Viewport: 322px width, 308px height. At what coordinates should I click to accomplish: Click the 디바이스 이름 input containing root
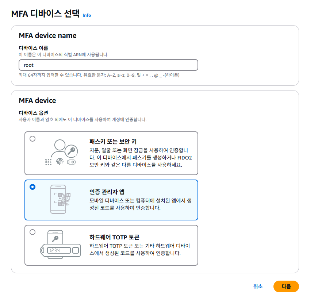pyautogui.click(x=108, y=65)
